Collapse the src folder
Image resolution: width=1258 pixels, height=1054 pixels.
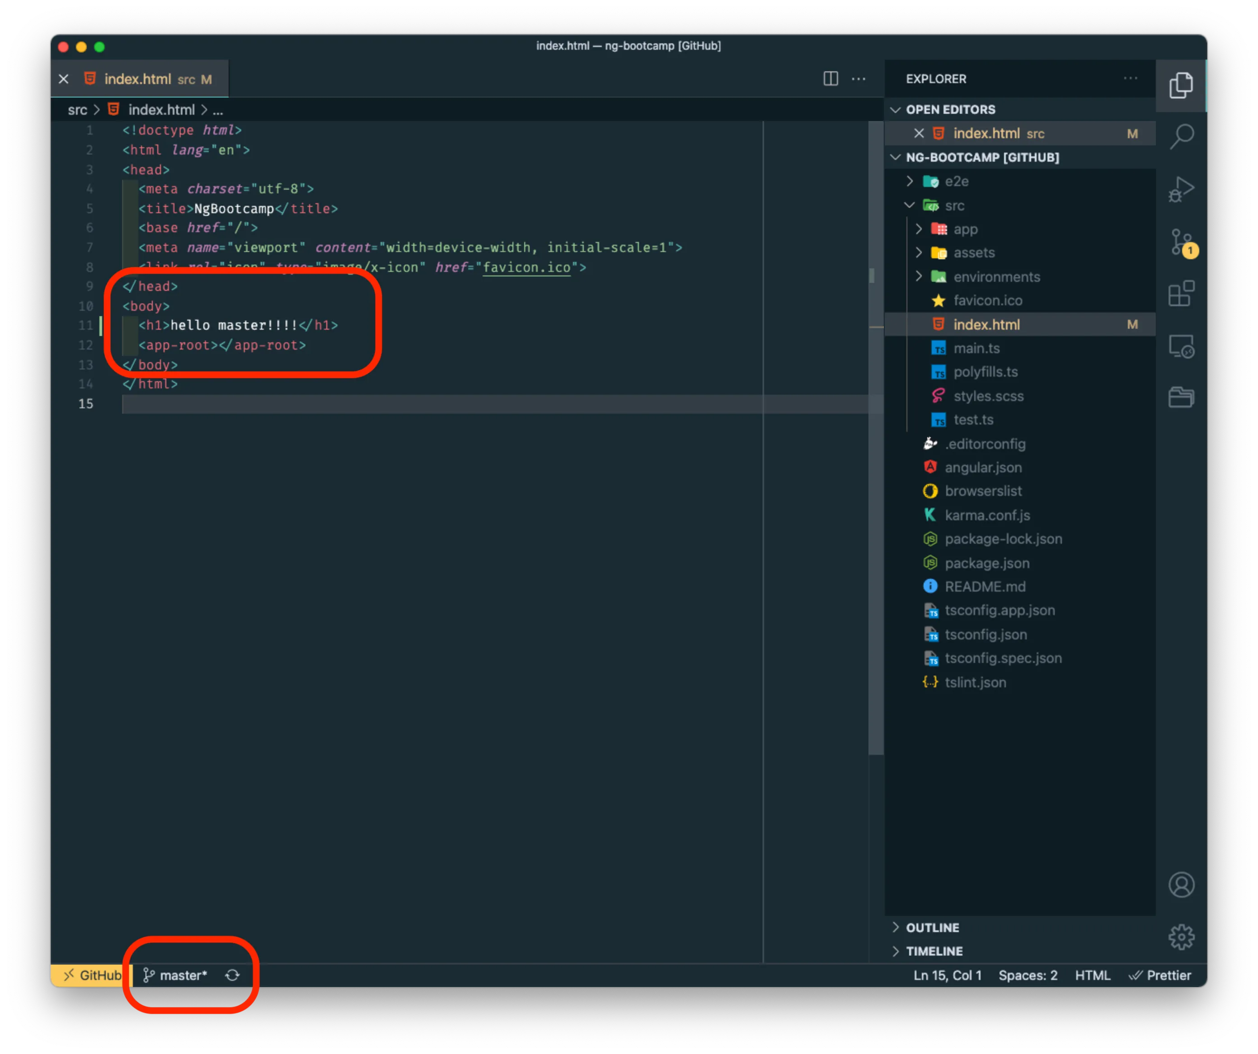(x=1019, y=205)
